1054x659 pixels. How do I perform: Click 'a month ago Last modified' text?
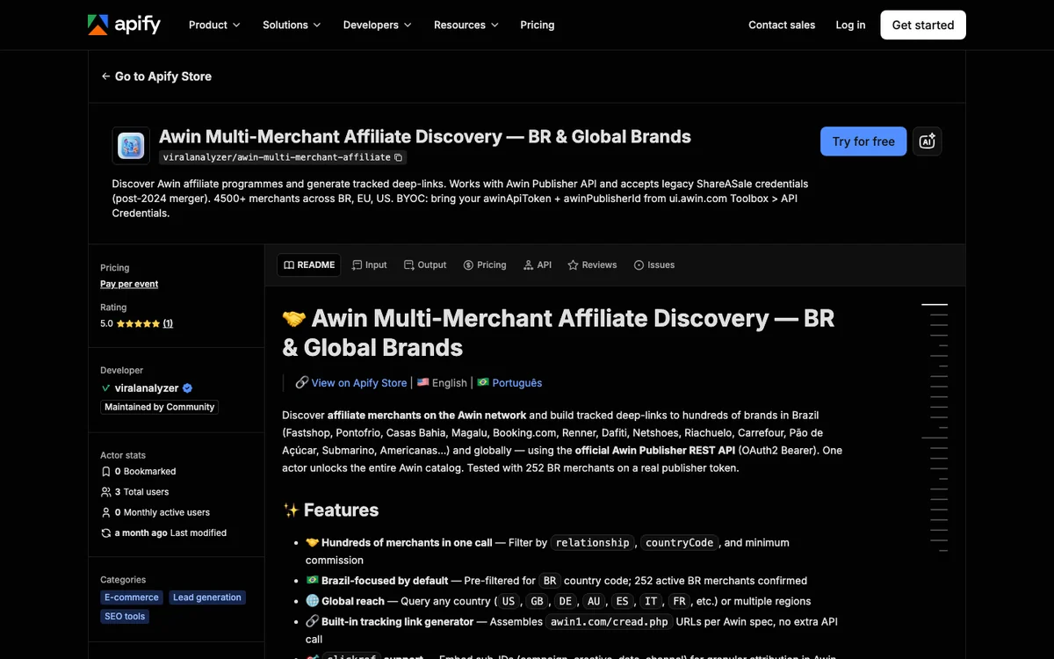pyautogui.click(x=170, y=533)
